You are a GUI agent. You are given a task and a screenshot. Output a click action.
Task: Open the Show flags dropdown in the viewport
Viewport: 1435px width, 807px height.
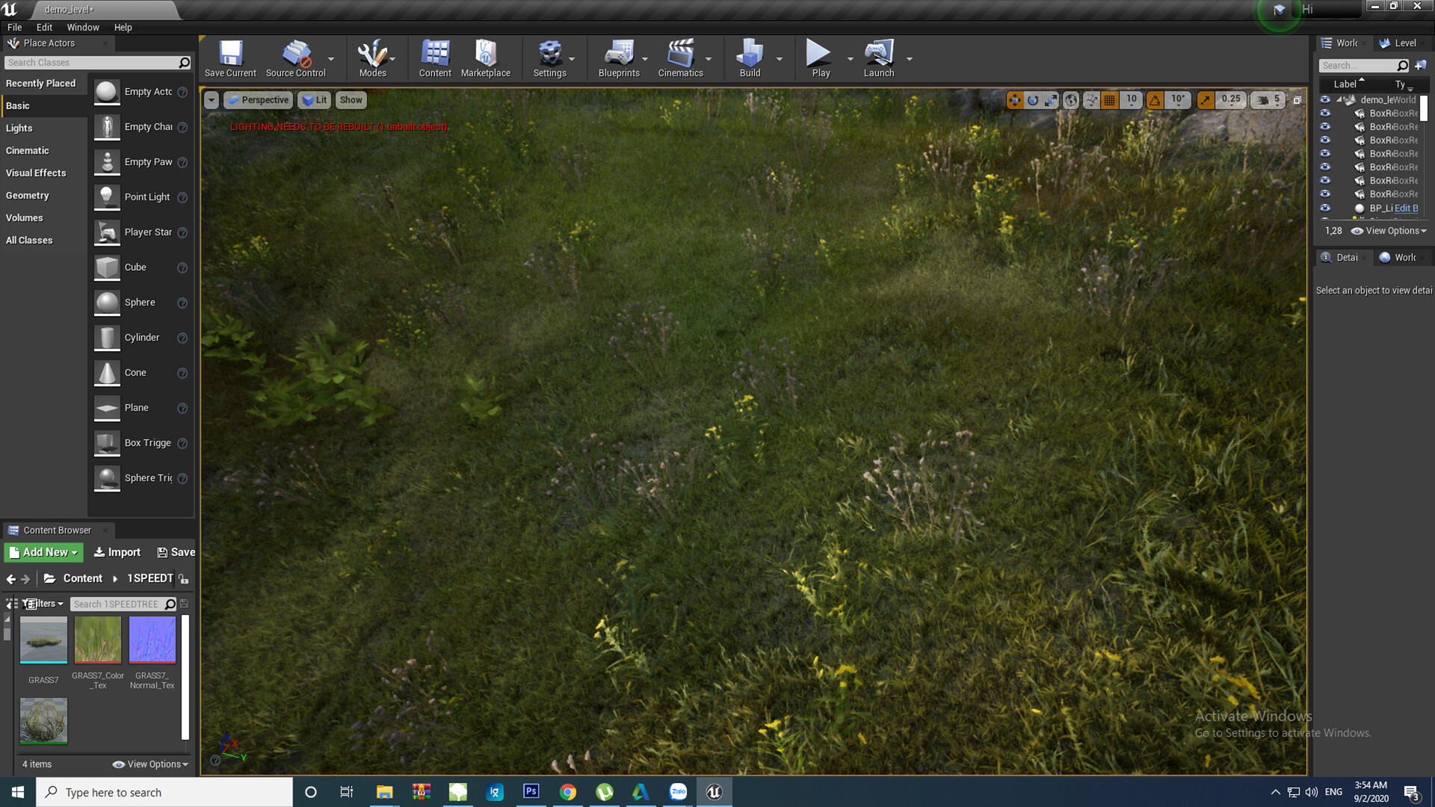coord(351,99)
